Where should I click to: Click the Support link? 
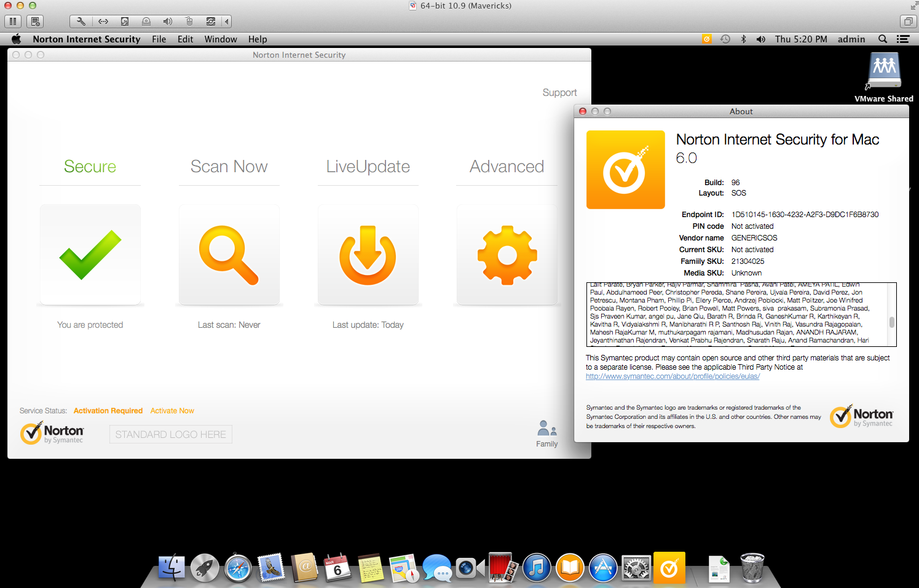pos(559,93)
